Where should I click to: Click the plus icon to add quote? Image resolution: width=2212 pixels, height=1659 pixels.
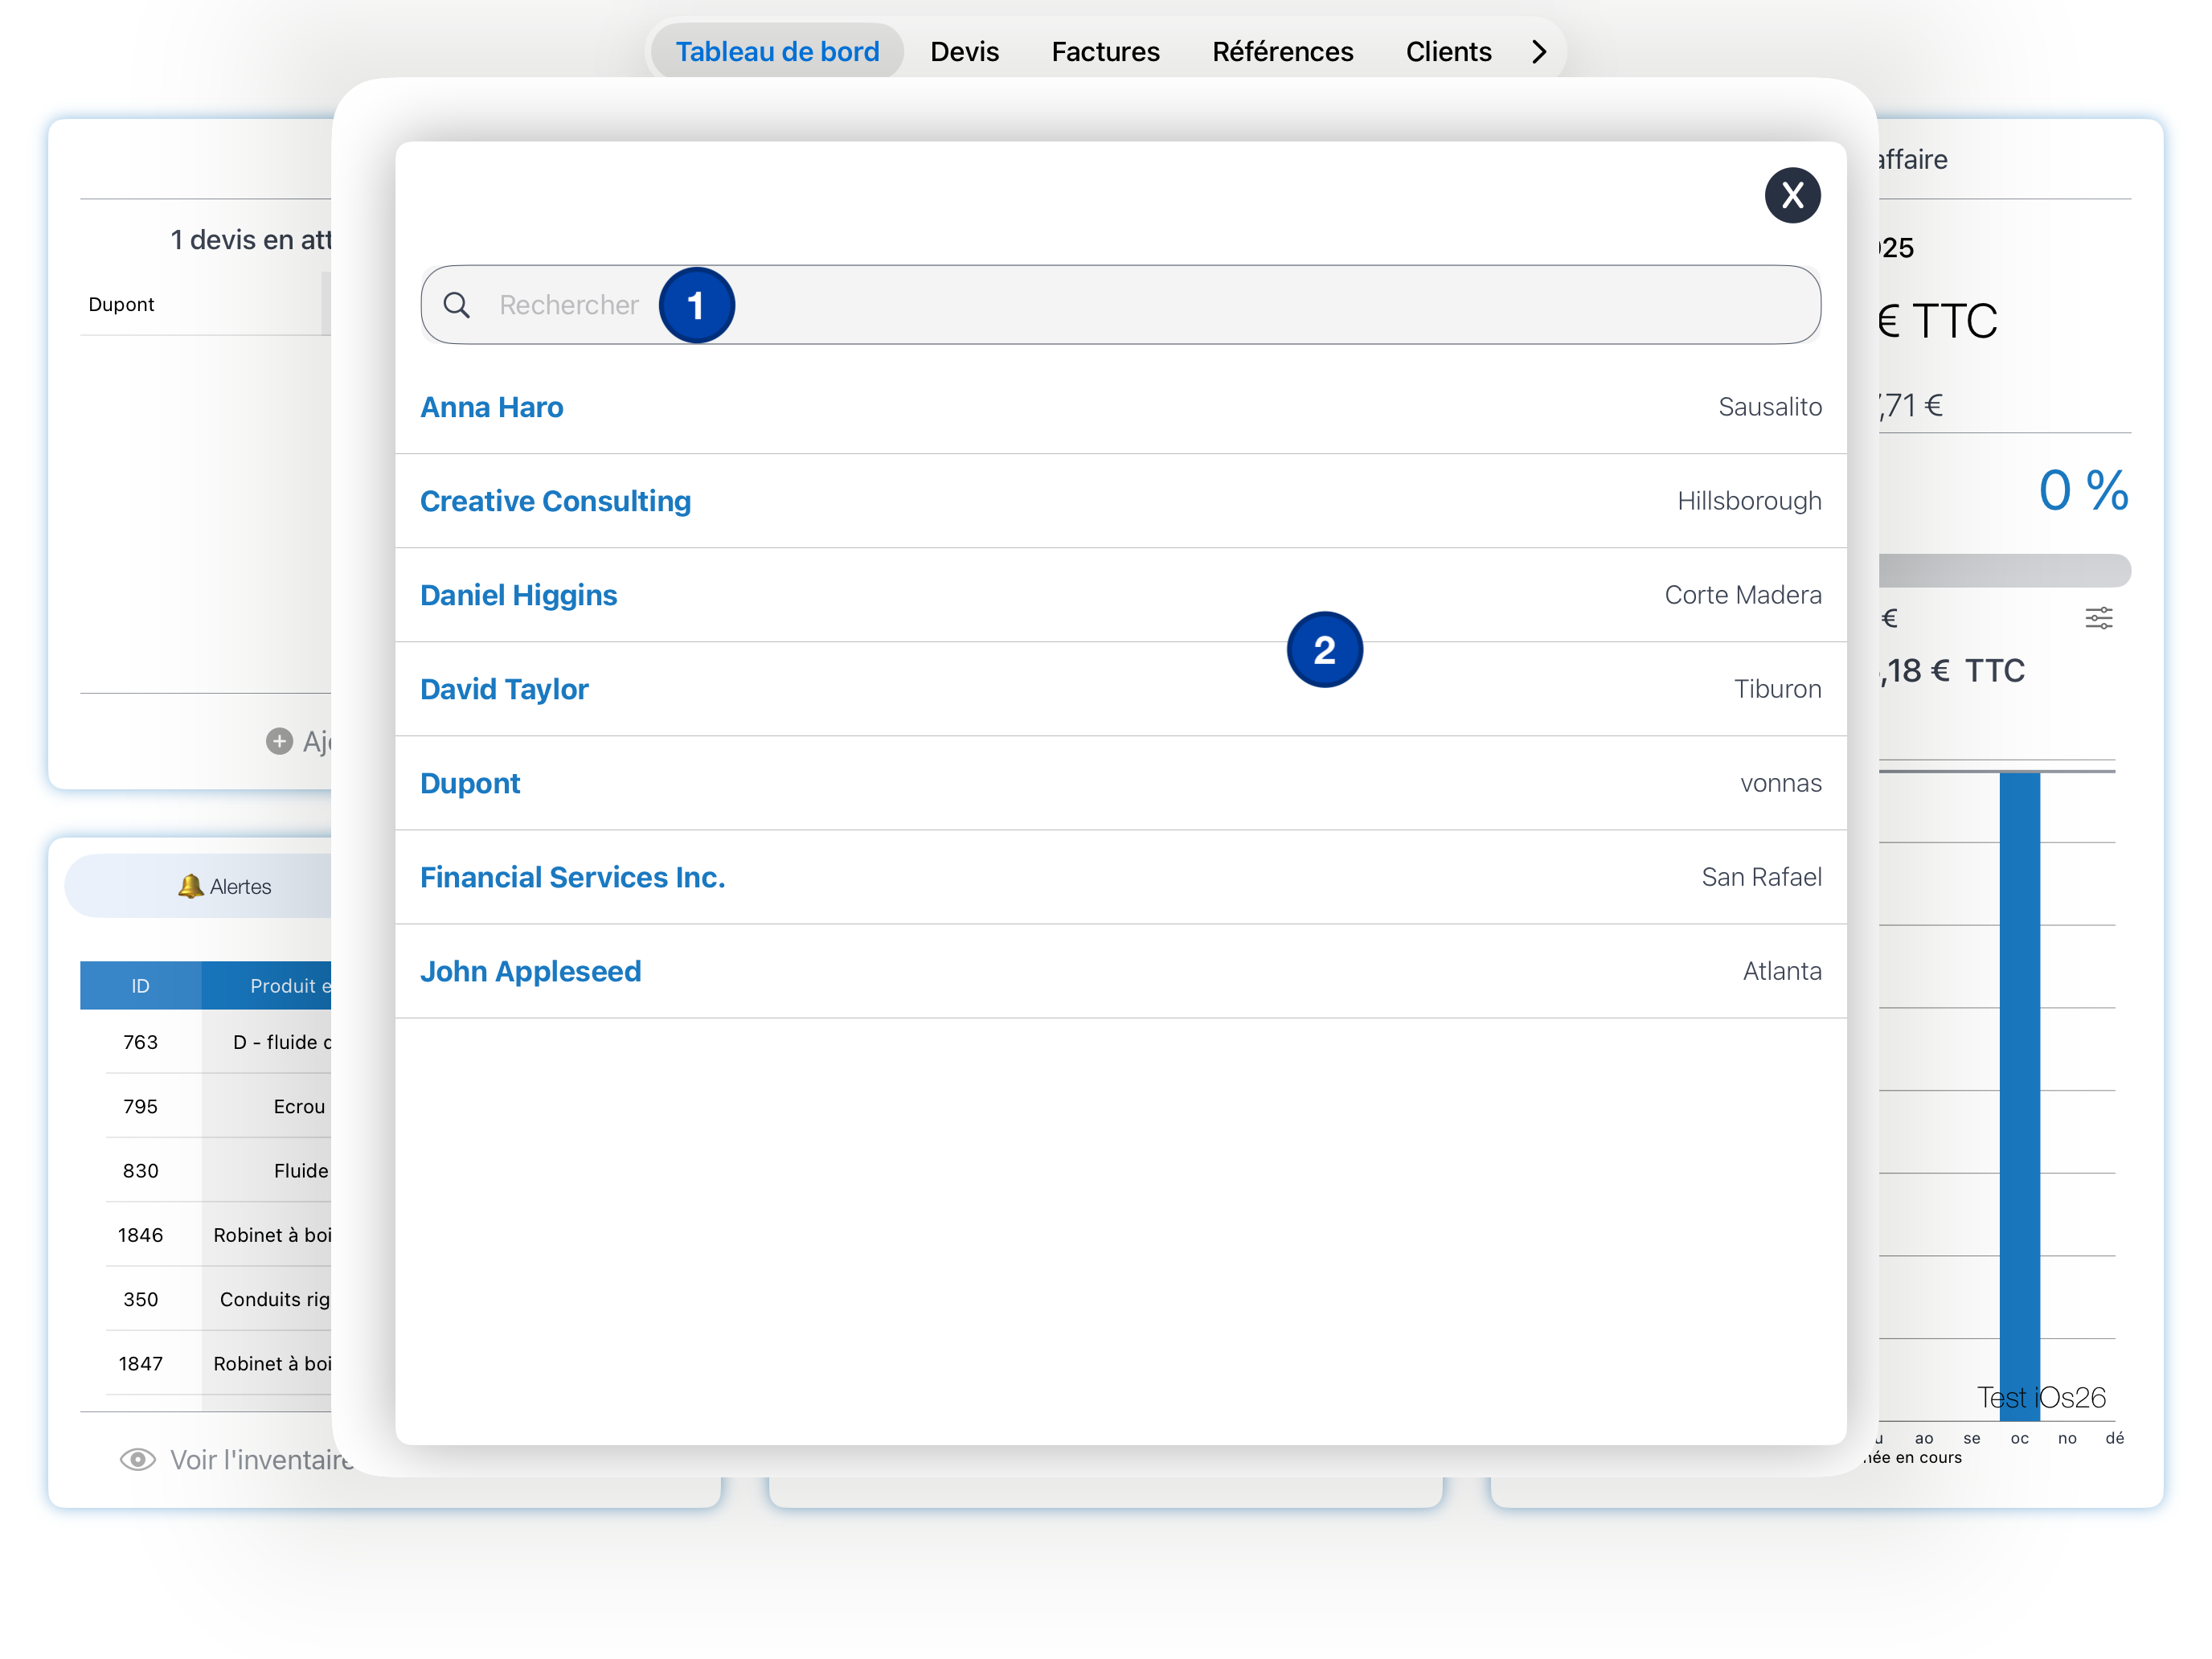point(279,741)
